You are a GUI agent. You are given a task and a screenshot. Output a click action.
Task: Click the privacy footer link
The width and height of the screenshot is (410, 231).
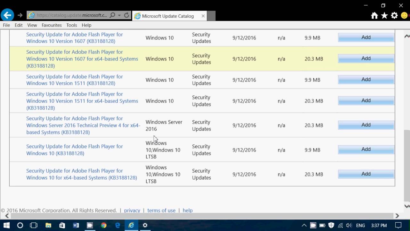(132, 210)
